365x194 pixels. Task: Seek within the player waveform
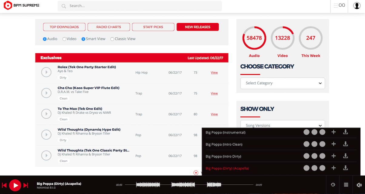pyautogui.click(x=189, y=185)
